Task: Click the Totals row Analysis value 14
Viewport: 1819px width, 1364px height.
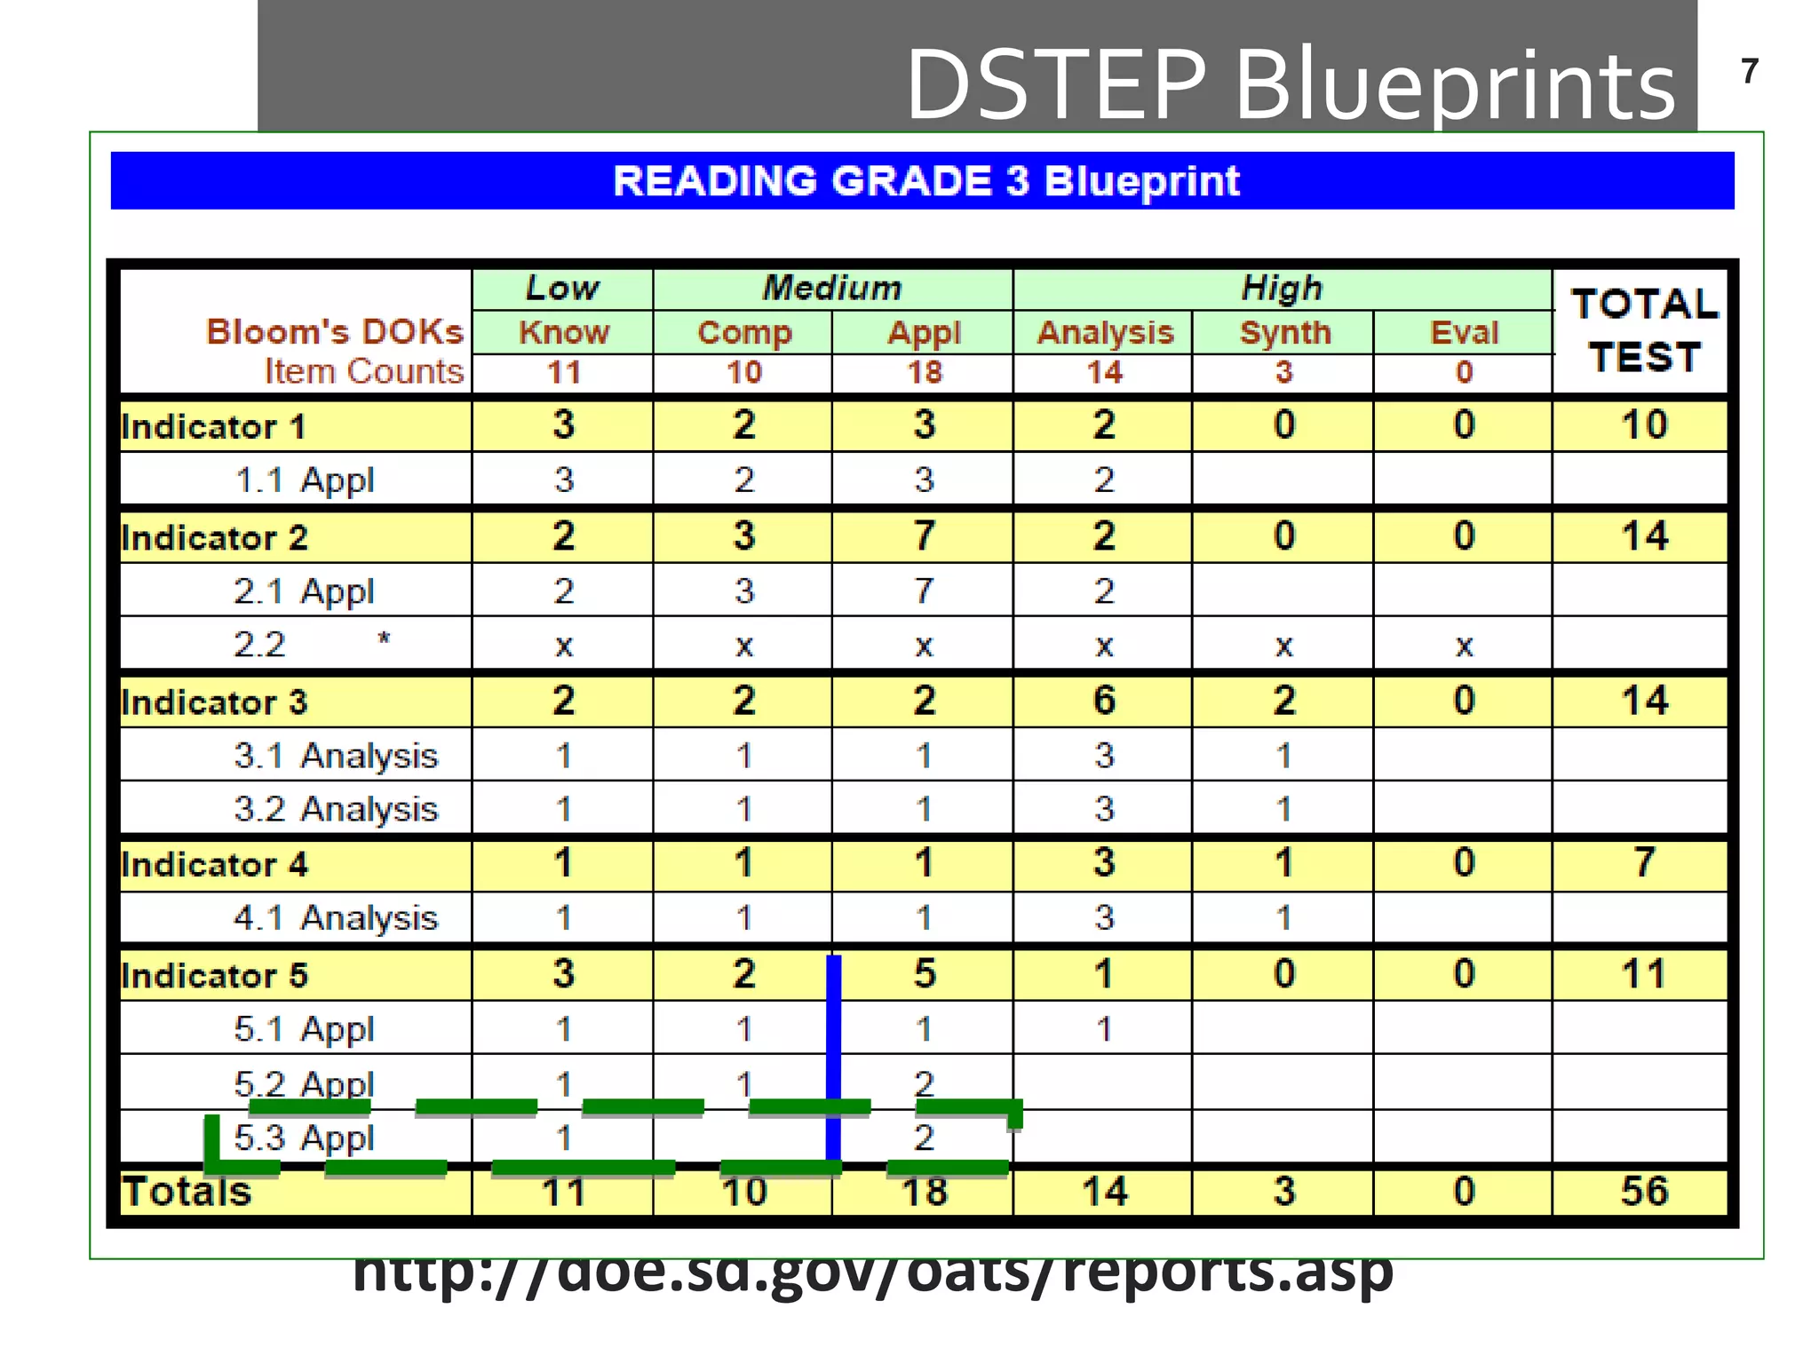Action: (1105, 1191)
